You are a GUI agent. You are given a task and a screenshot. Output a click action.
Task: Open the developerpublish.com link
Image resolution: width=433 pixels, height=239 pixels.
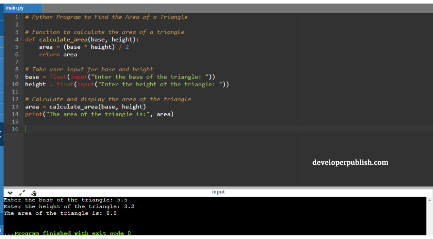pos(350,162)
